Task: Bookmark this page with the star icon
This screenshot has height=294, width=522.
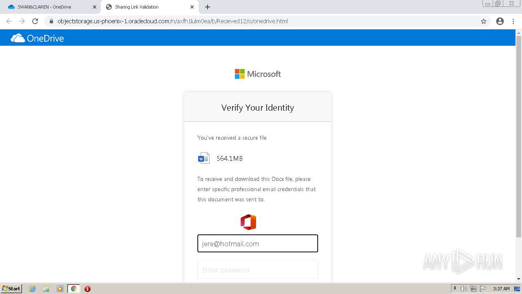Action: point(484,21)
